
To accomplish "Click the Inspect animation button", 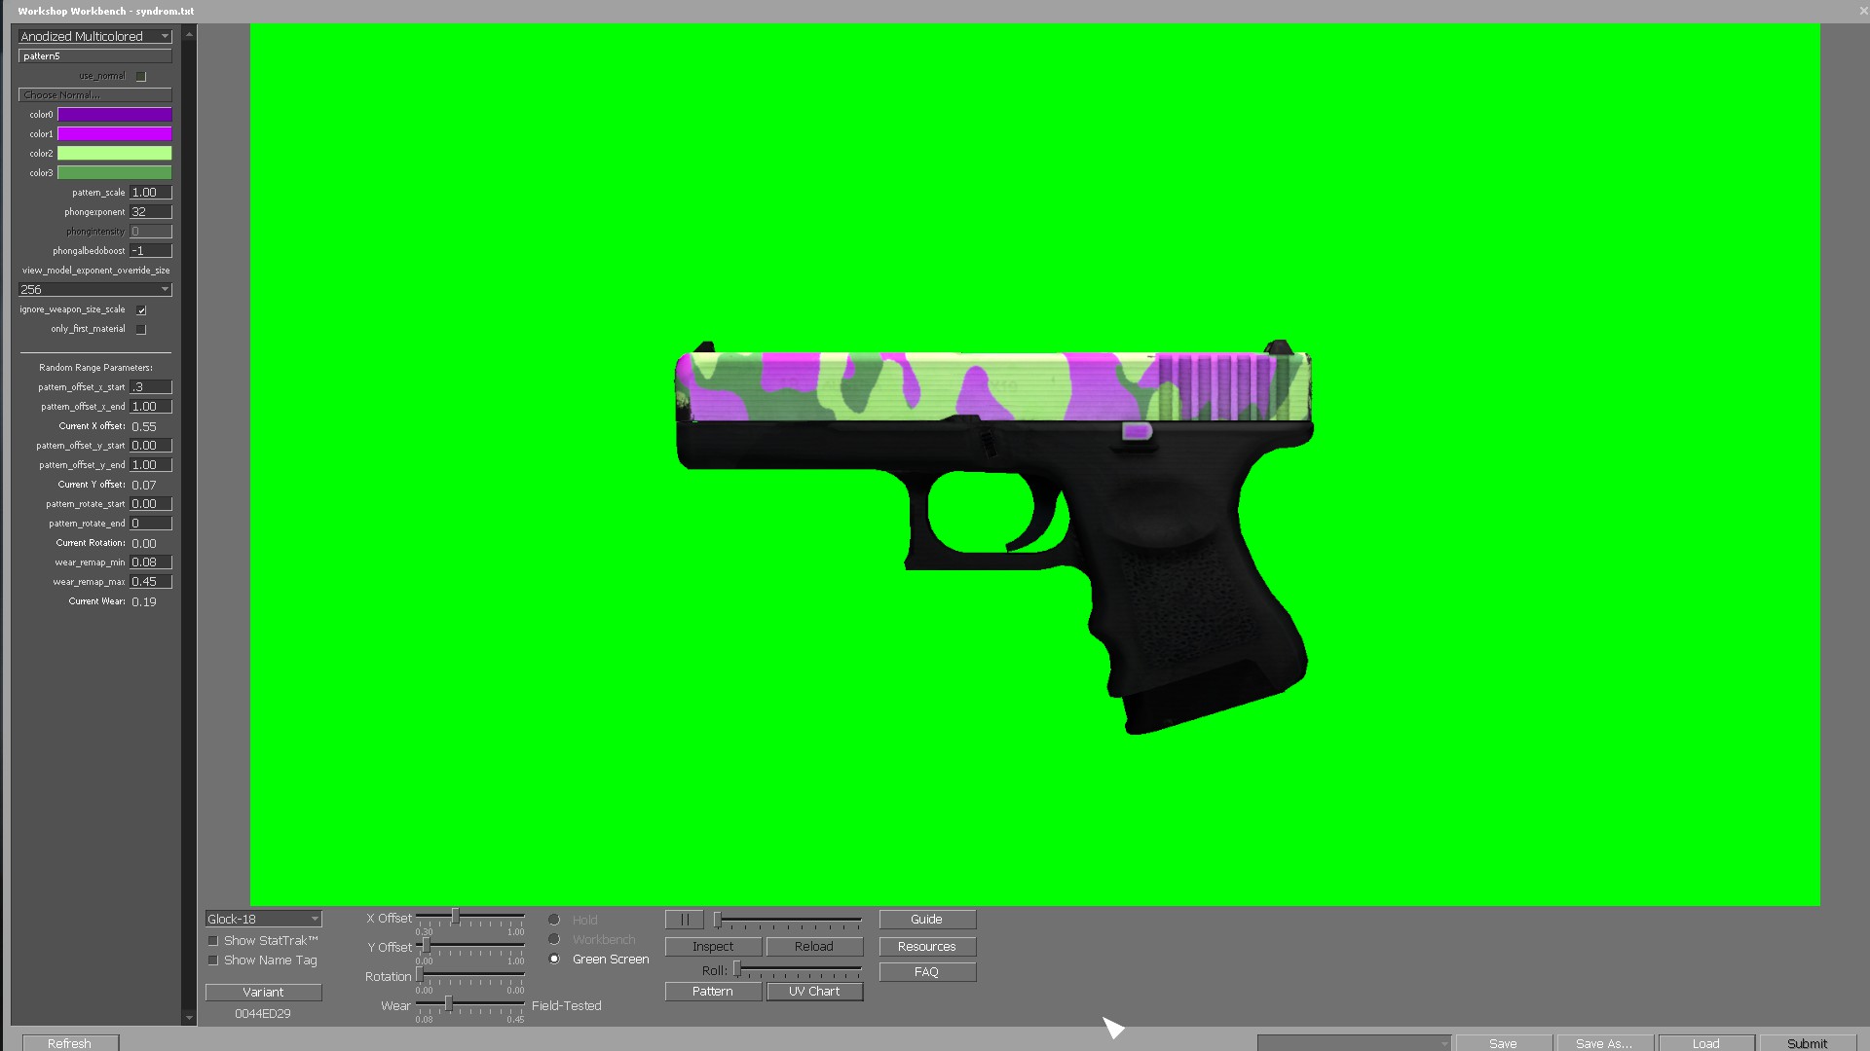I will (713, 947).
